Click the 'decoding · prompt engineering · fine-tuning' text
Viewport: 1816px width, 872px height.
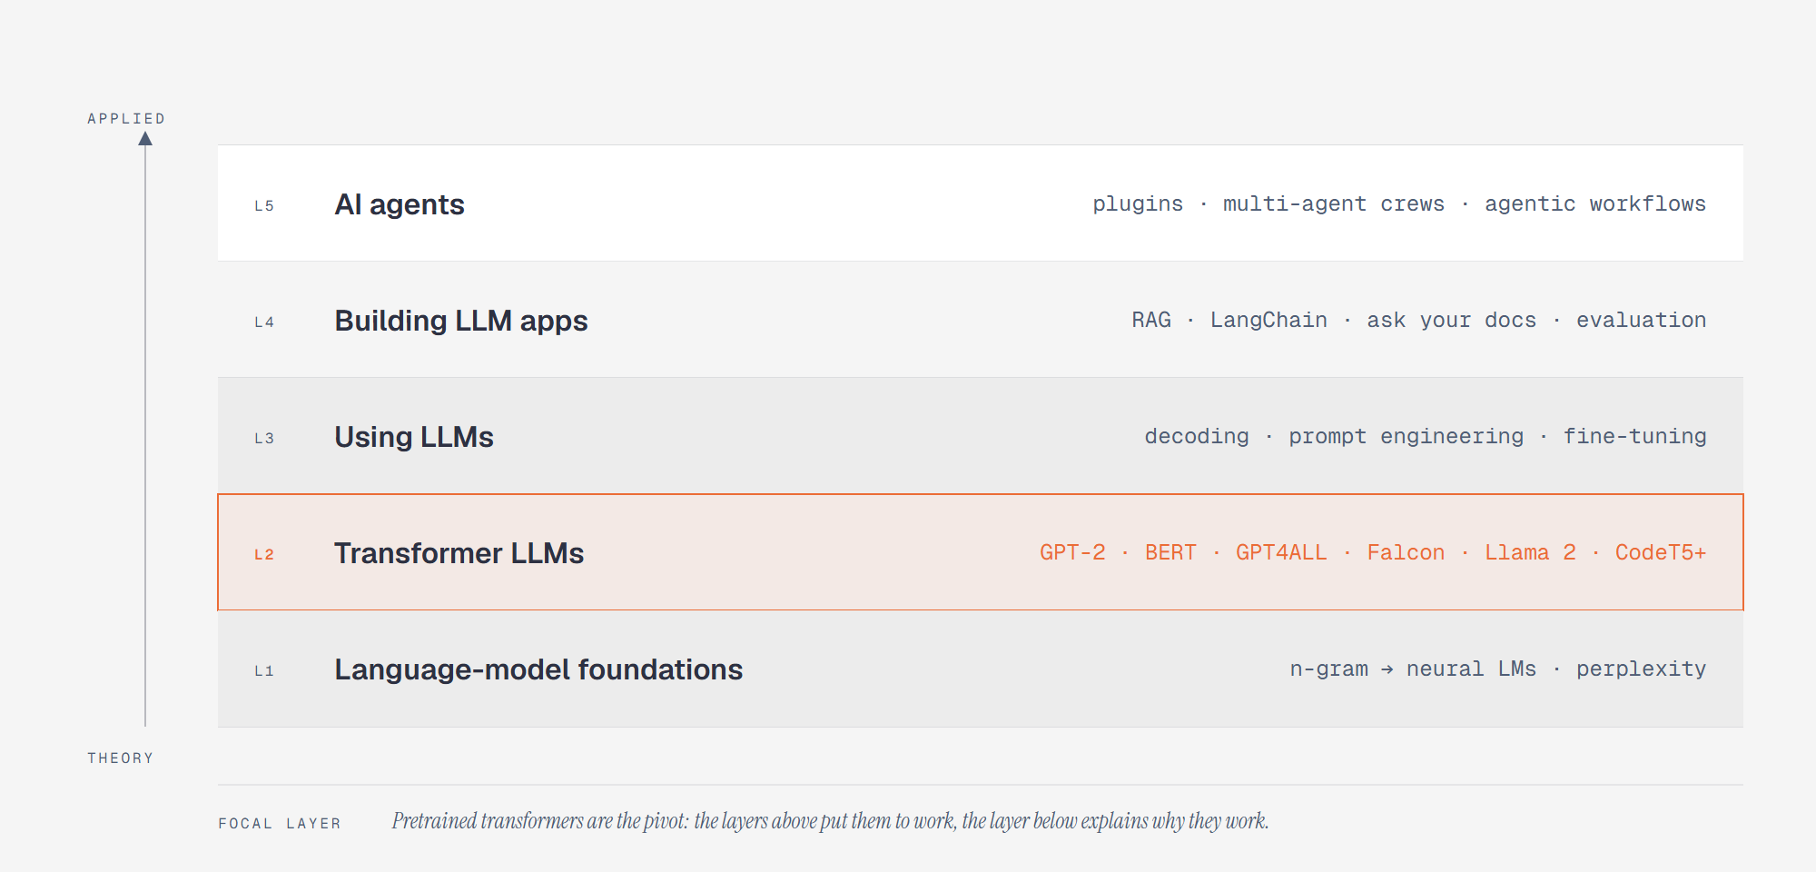click(x=1426, y=436)
